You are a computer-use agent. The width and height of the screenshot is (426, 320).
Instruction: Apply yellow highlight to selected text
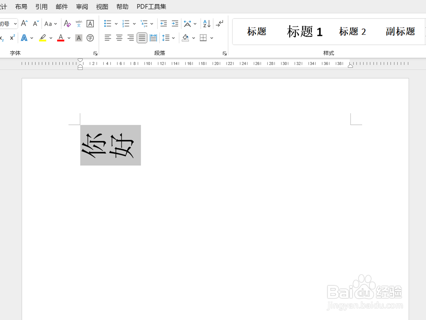click(x=43, y=38)
